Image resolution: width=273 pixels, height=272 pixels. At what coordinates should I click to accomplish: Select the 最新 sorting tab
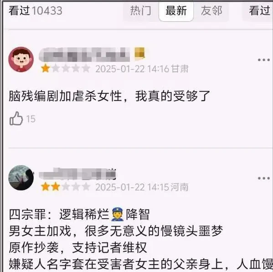point(176,10)
